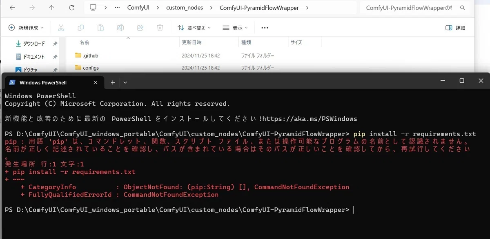Click the Delete trash icon
Screen dimensions: 490x239
click(160, 28)
